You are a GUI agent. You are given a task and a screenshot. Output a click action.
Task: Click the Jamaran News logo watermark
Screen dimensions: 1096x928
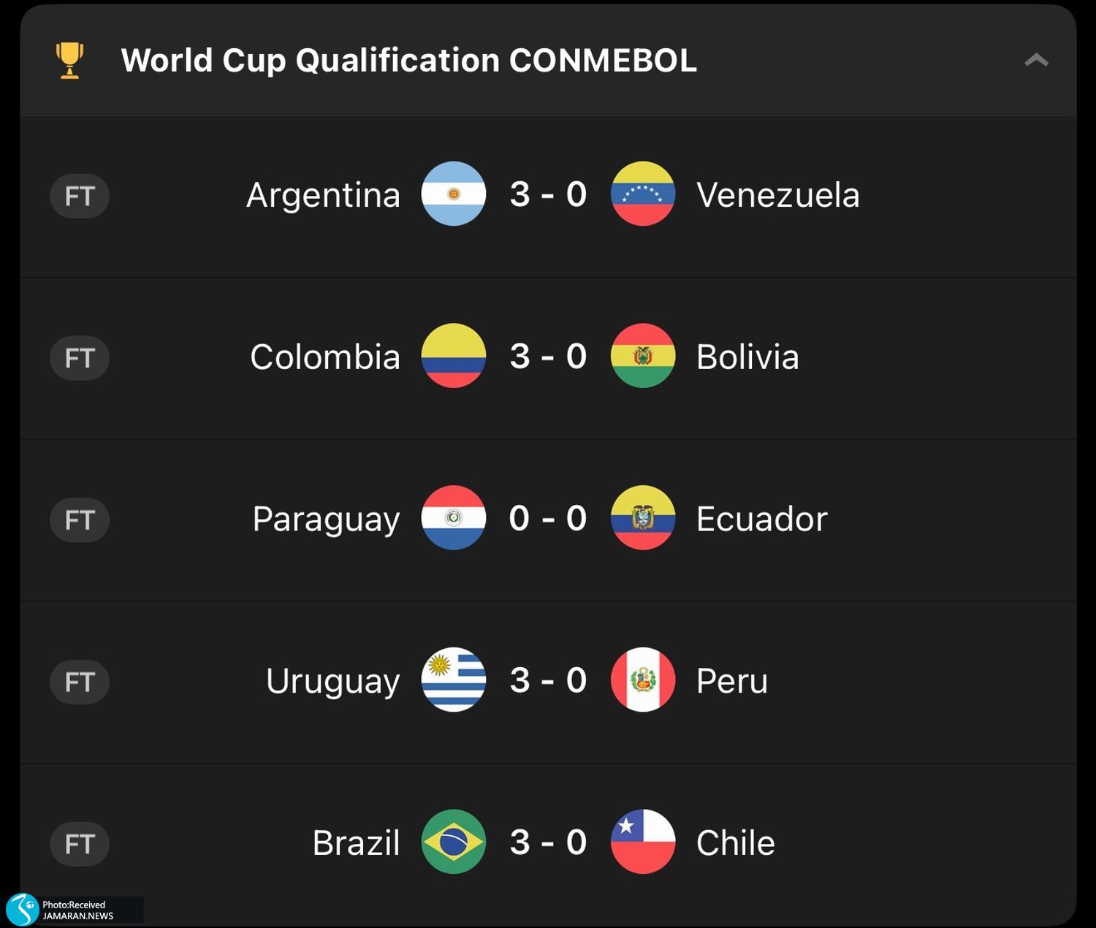click(x=23, y=910)
